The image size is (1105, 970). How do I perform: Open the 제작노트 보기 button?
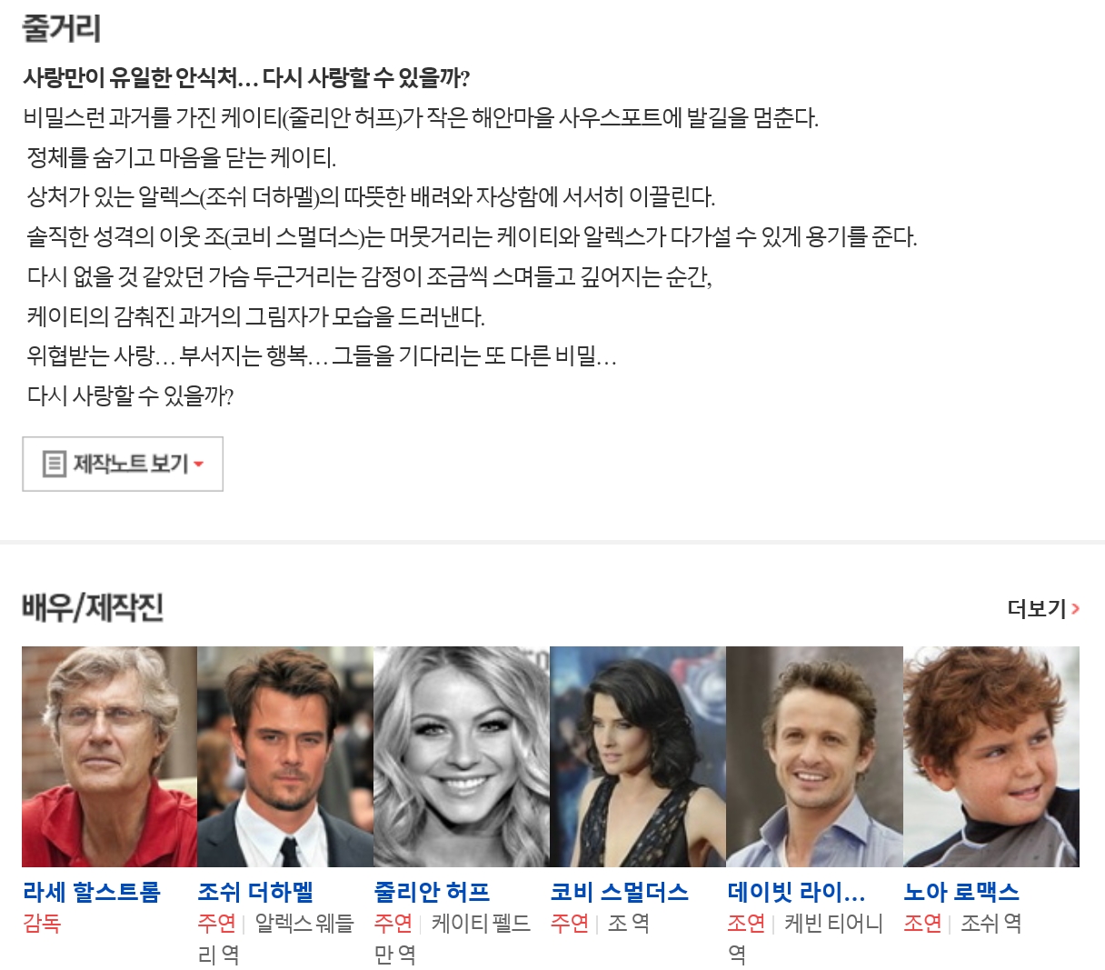[x=123, y=464]
